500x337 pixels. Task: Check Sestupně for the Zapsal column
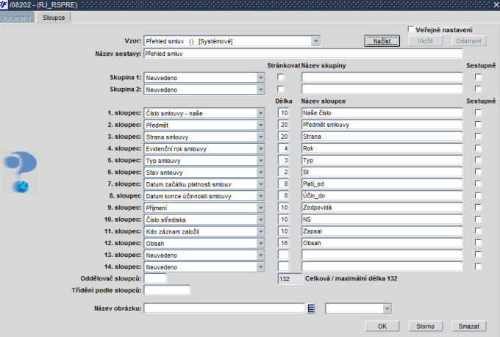(x=478, y=231)
